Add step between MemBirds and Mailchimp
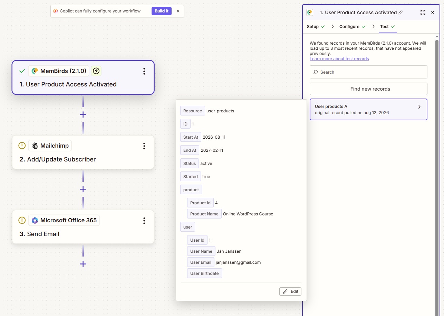 (83, 114)
